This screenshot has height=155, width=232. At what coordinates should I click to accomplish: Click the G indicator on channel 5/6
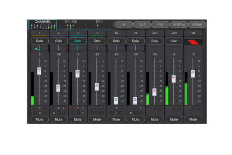(117, 113)
